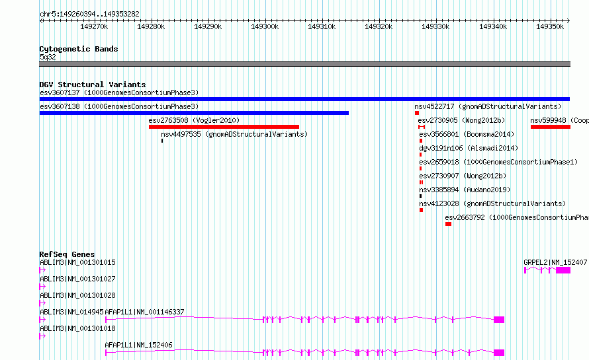Viewport: 589px width, 360px height.
Task: Open gene label AFAP1L1|NM_001146337
Action: coord(145,312)
